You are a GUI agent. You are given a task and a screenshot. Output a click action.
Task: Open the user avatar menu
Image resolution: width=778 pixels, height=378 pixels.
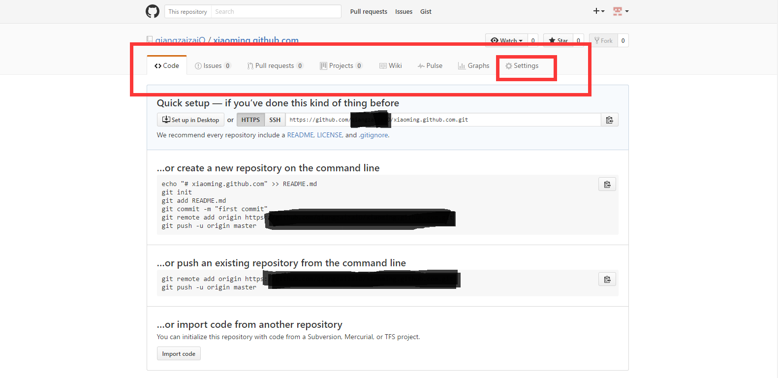coord(621,11)
